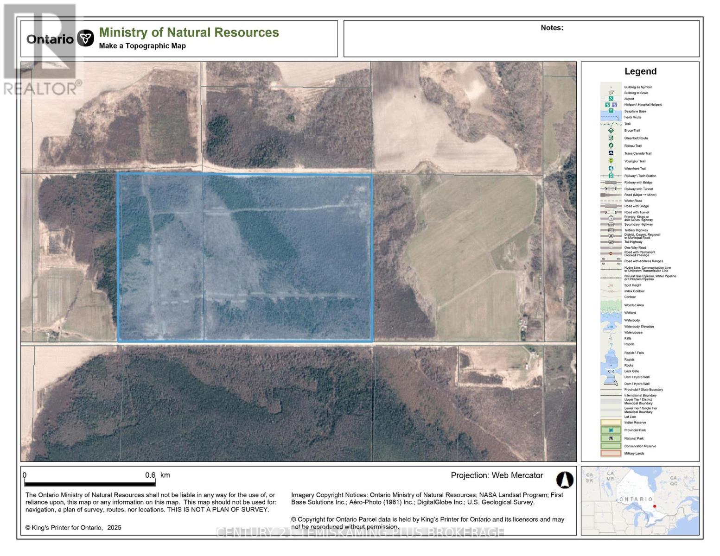
Task: Click the 'Provincial \ State Boundary' label
Action: 644,390
